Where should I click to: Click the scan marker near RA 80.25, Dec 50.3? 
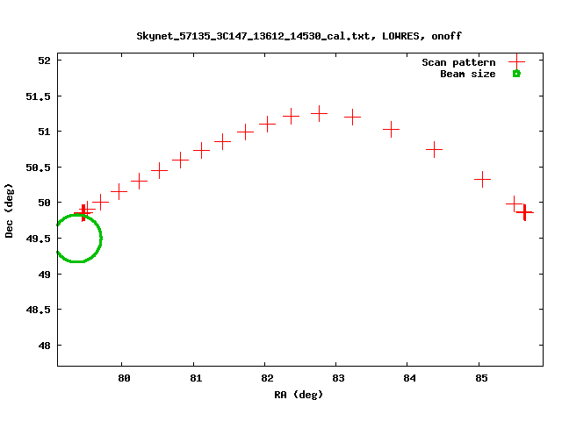[x=140, y=182]
